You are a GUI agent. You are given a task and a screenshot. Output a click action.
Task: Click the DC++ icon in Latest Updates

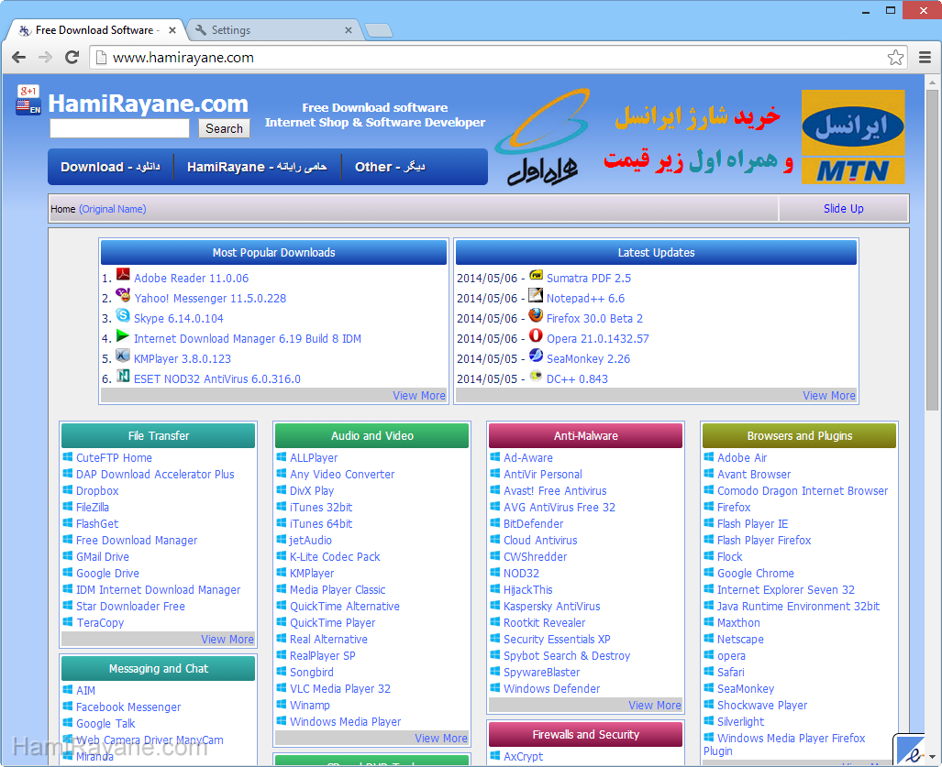(536, 376)
